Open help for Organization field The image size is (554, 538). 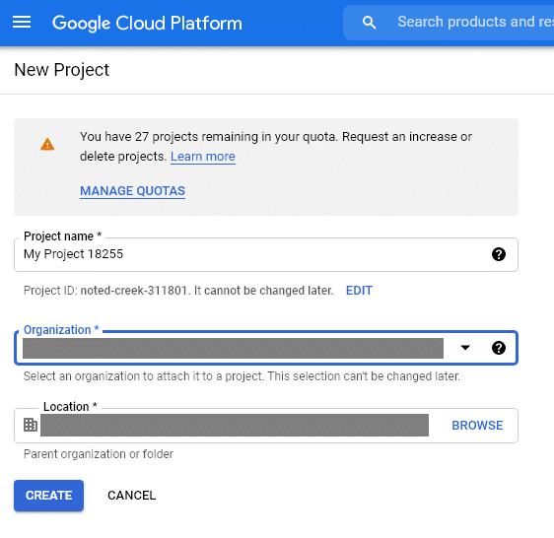(x=499, y=348)
